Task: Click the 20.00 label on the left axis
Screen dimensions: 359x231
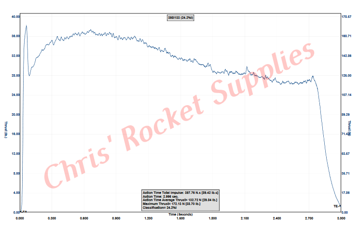Action: [x=14, y=115]
